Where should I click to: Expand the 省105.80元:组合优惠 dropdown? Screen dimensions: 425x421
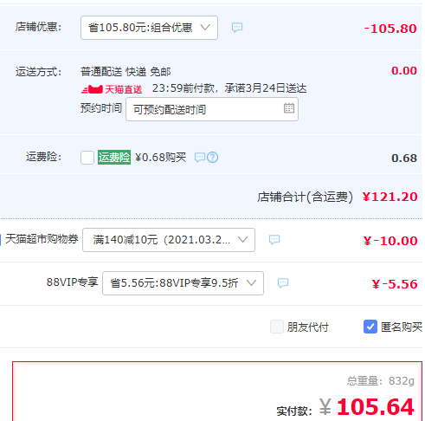[149, 28]
